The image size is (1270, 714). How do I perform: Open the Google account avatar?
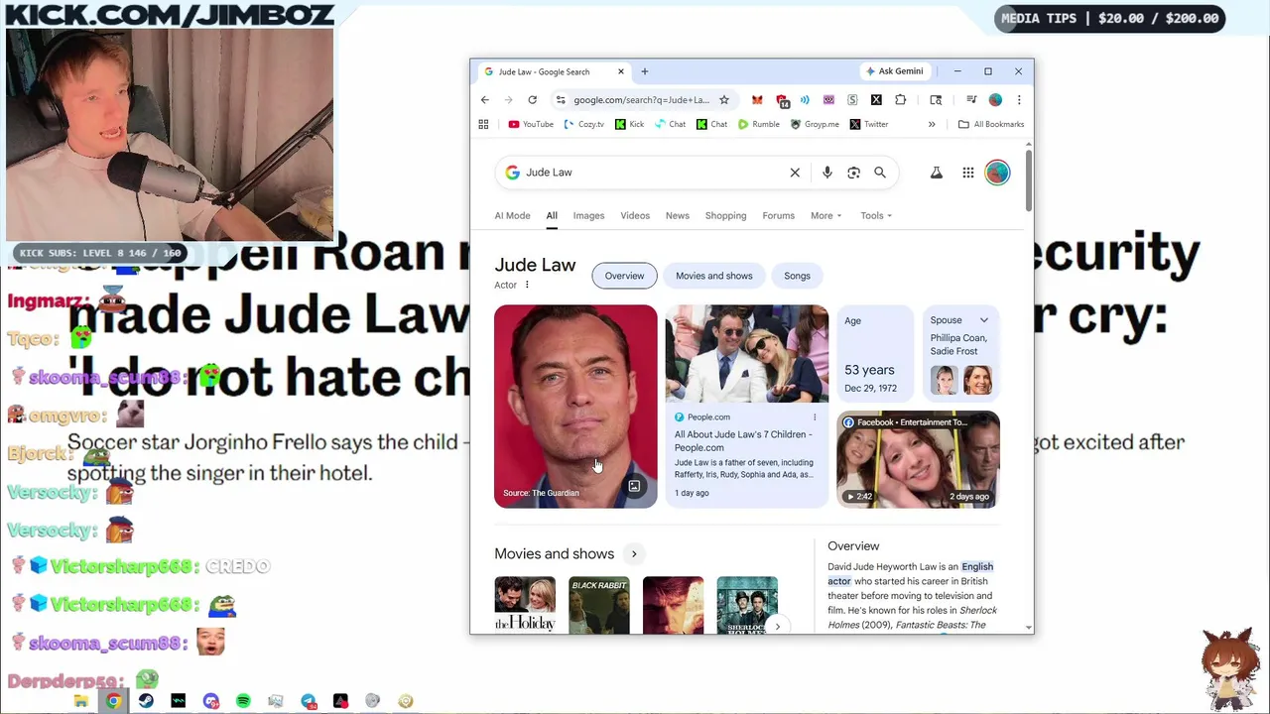[x=997, y=173]
